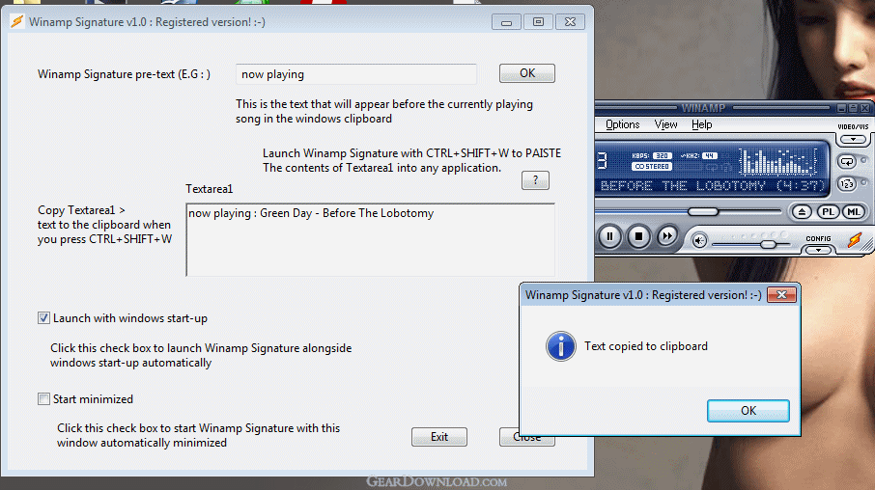Viewport: 875px width, 490px height.
Task: Close the Winamp Signature main window
Action: 570,22
